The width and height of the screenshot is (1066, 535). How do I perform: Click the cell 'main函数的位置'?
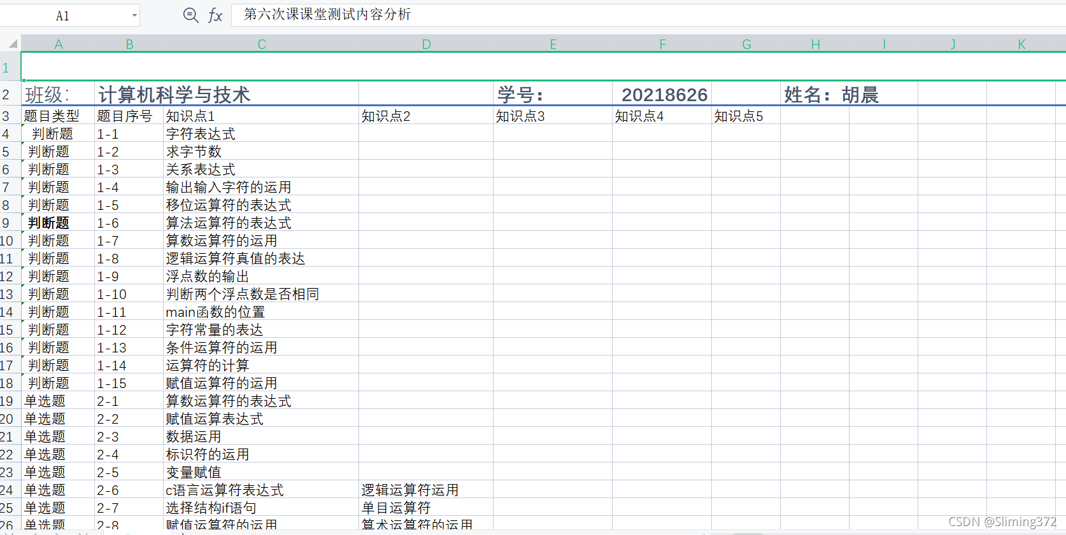click(261, 312)
